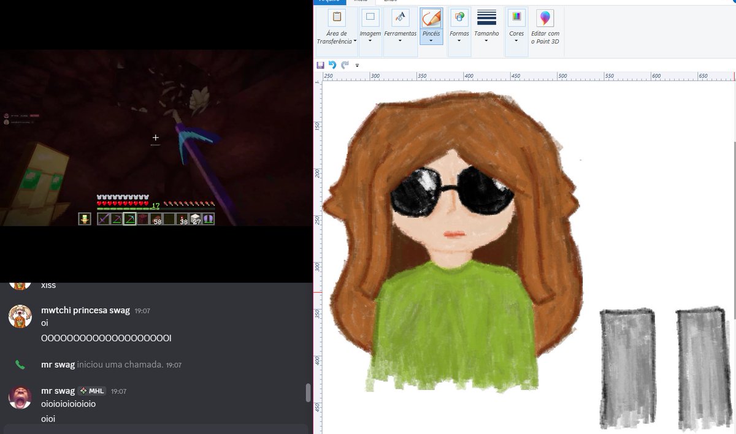Click mr swag's avatar in Discord chat
The image size is (736, 434).
20,397
